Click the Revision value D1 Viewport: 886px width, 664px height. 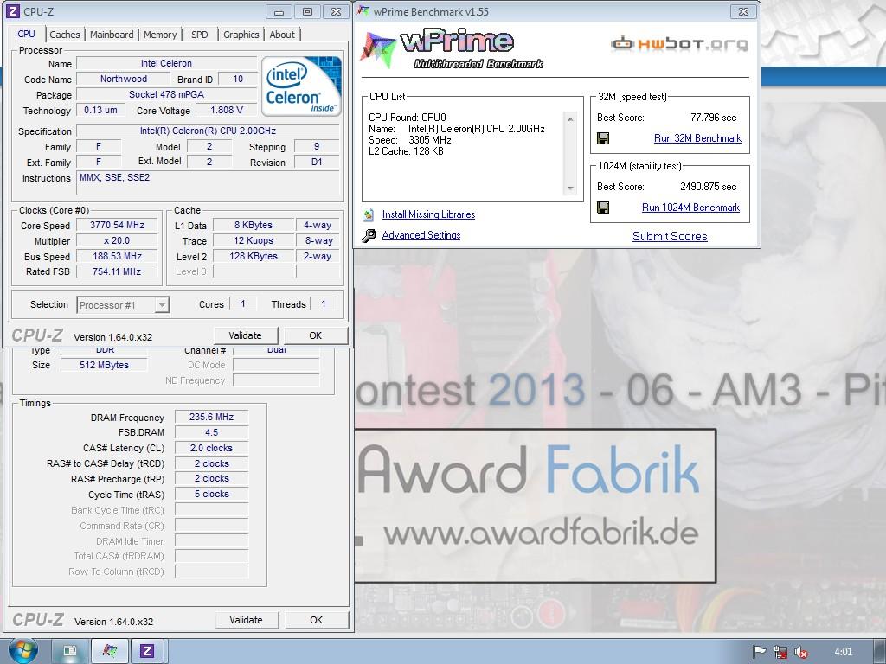pos(317,162)
